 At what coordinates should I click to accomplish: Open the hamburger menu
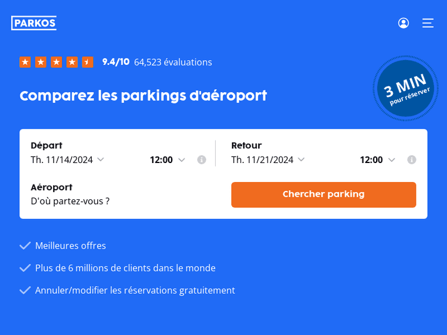point(428,23)
